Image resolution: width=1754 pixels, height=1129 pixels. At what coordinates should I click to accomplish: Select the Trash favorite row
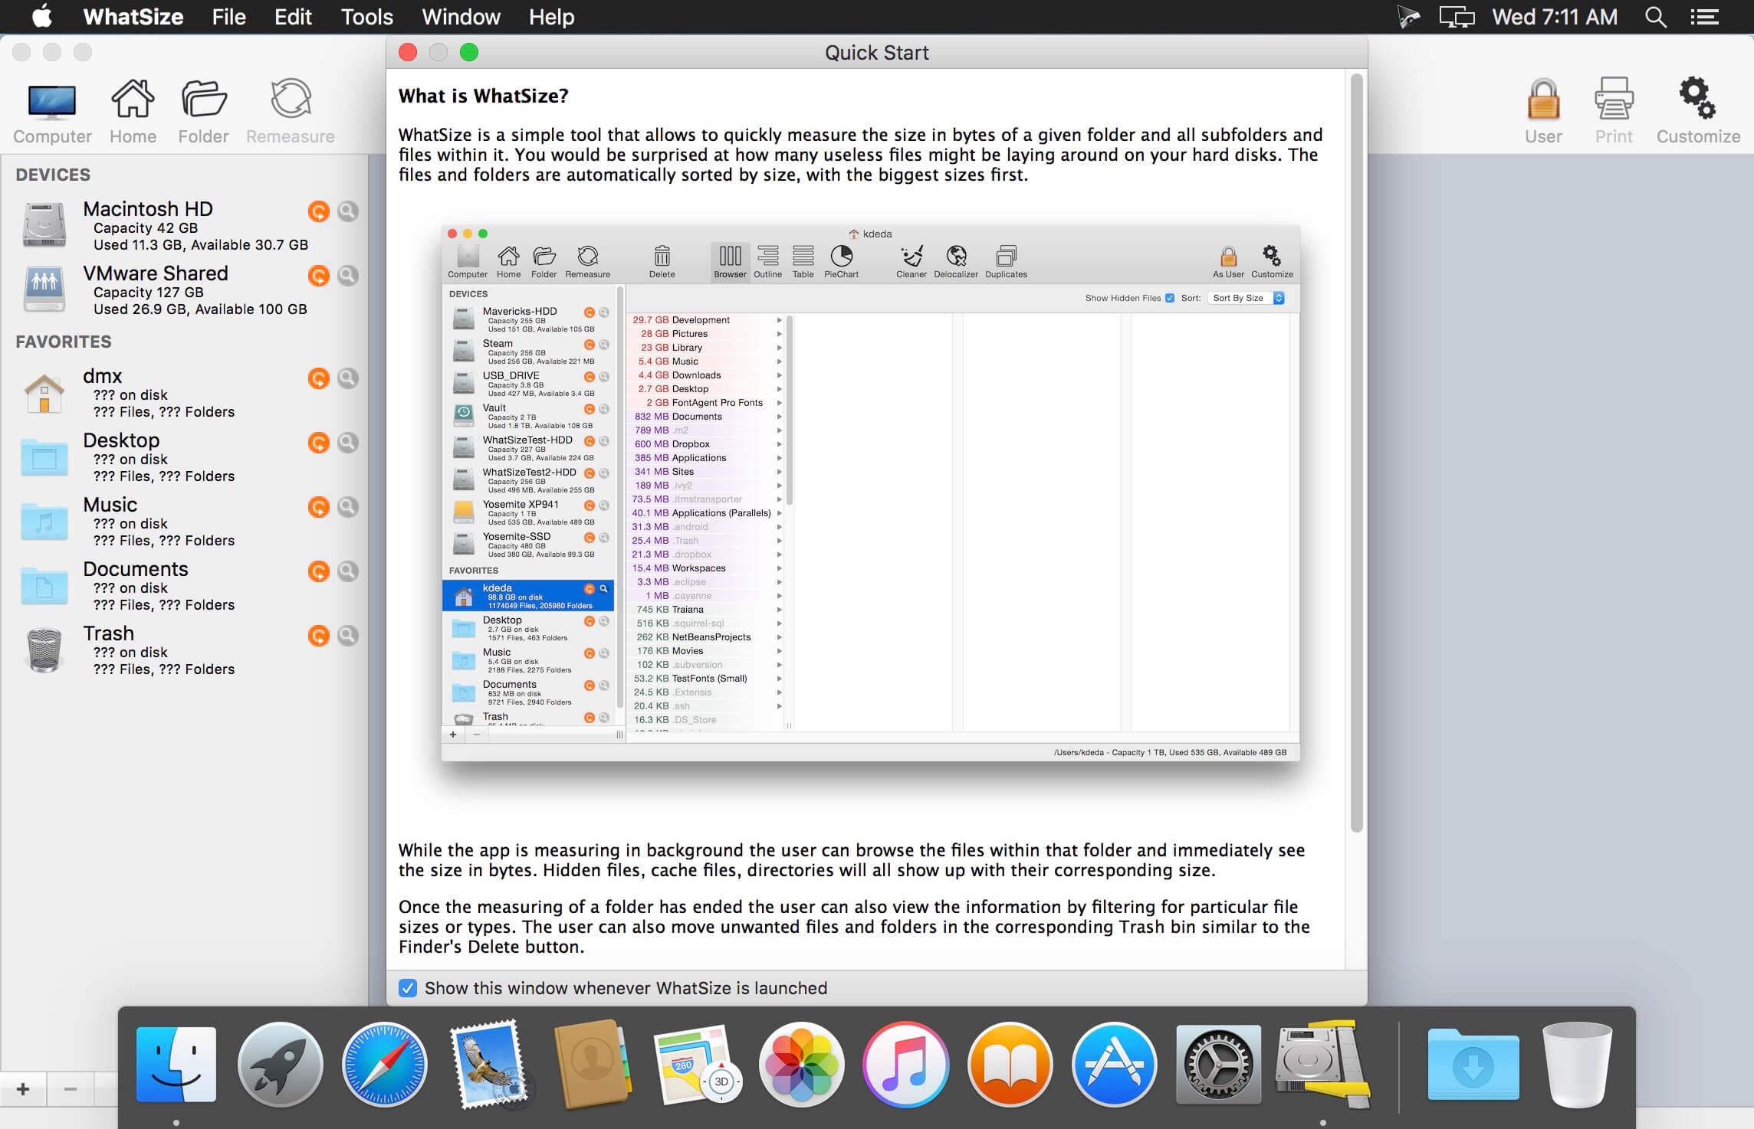(184, 650)
